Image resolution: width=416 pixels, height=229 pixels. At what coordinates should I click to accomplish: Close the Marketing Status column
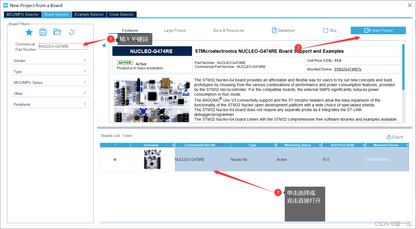click(320, 145)
